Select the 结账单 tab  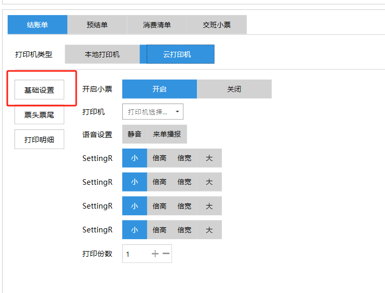pos(37,25)
